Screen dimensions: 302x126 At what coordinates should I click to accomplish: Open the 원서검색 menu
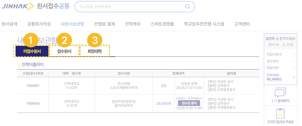pyautogui.click(x=10, y=24)
